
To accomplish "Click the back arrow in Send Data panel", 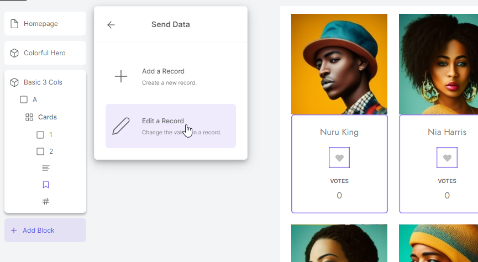I will click(111, 25).
